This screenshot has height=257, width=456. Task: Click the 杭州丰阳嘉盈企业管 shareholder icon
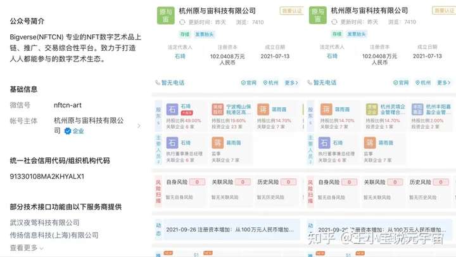click(x=417, y=110)
